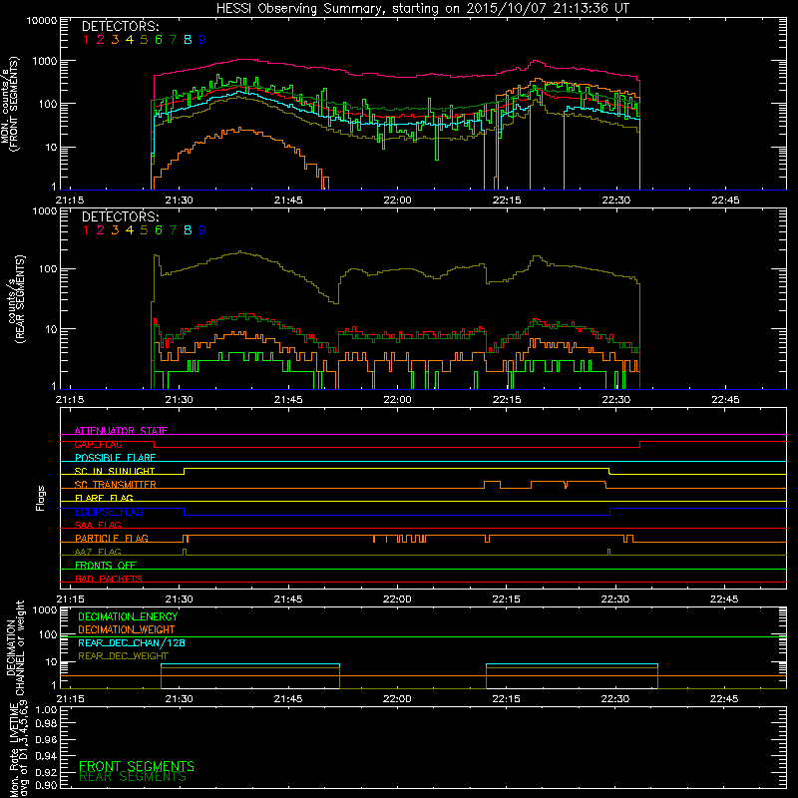Click orange detector 3 in front segments legend
The height and width of the screenshot is (798, 798).
click(115, 40)
